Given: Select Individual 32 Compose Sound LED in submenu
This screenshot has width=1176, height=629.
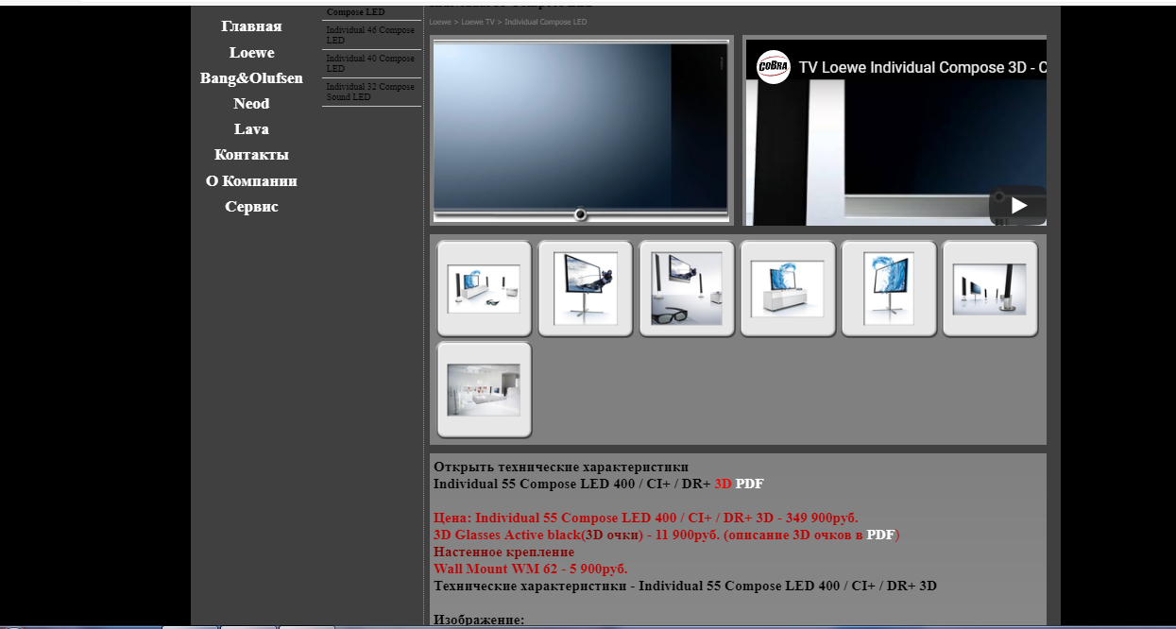Looking at the screenshot, I should point(370,92).
